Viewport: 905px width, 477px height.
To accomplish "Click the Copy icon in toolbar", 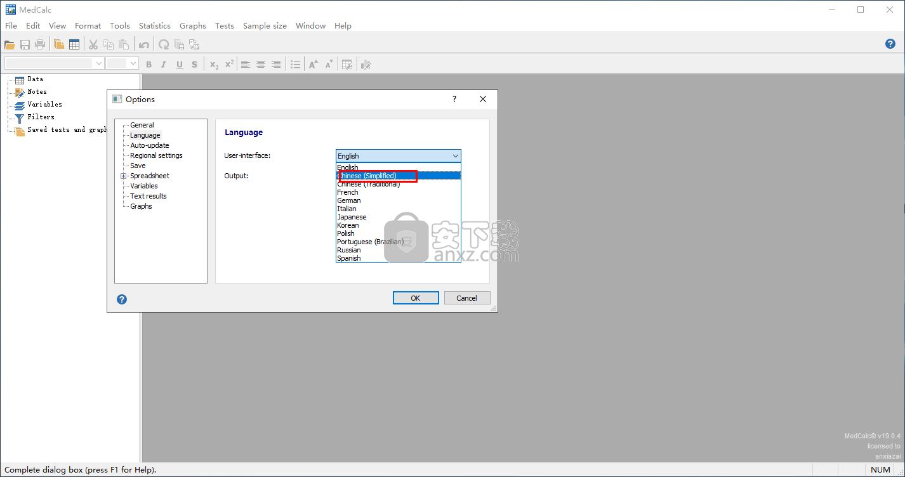I will [109, 44].
